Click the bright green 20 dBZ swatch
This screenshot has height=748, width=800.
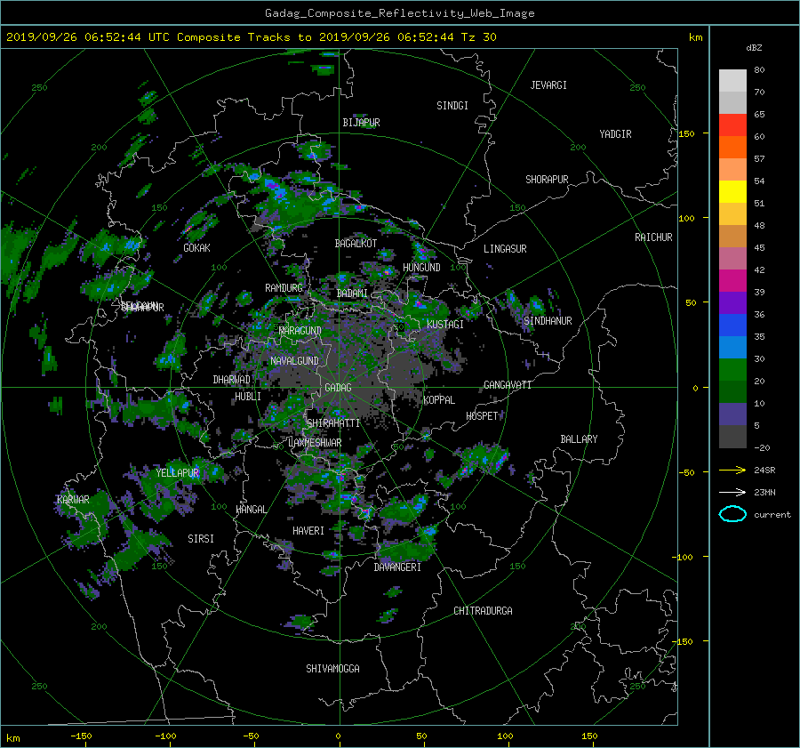pos(732,369)
